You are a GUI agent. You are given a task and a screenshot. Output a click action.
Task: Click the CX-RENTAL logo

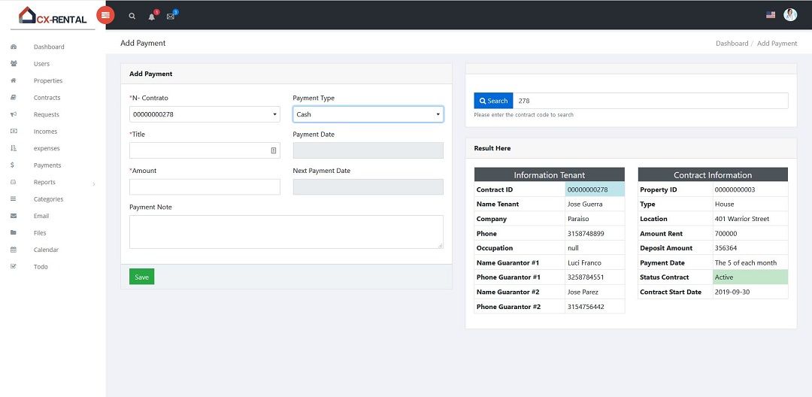(53, 15)
